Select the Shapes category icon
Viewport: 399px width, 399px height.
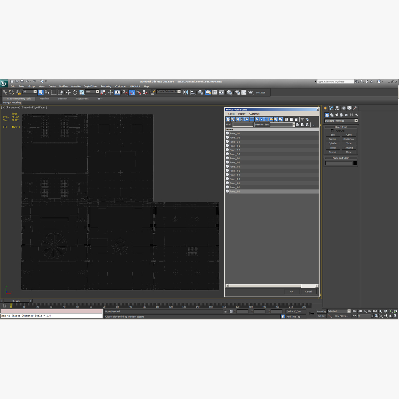[332, 115]
